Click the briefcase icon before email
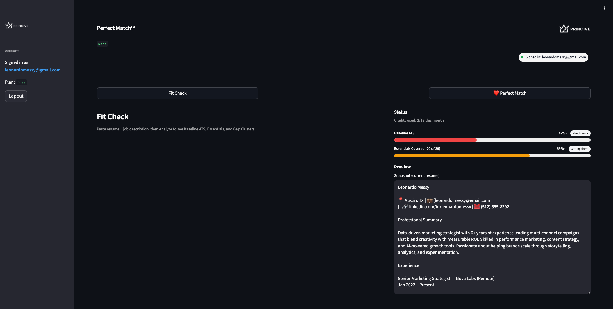613x309 pixels. tap(429, 200)
